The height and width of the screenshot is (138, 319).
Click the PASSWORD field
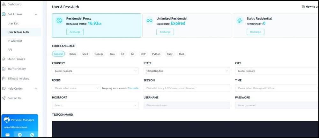[277, 105]
